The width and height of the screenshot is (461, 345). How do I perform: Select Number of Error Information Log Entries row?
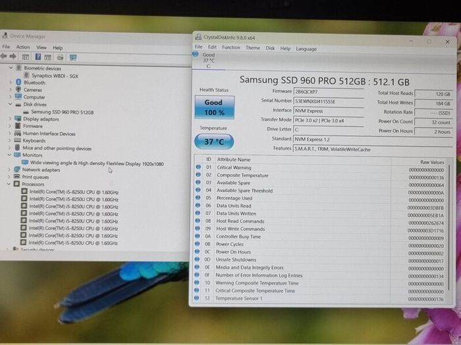pyautogui.click(x=321, y=275)
